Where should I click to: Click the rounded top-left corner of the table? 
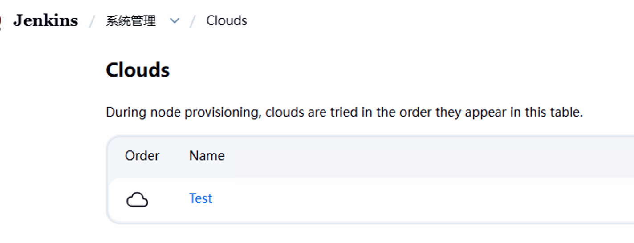[111, 140]
